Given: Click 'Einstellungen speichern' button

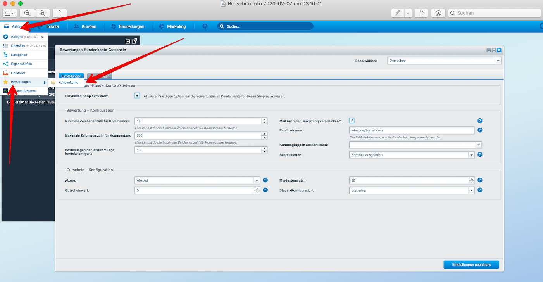Looking at the screenshot, I should (471, 265).
